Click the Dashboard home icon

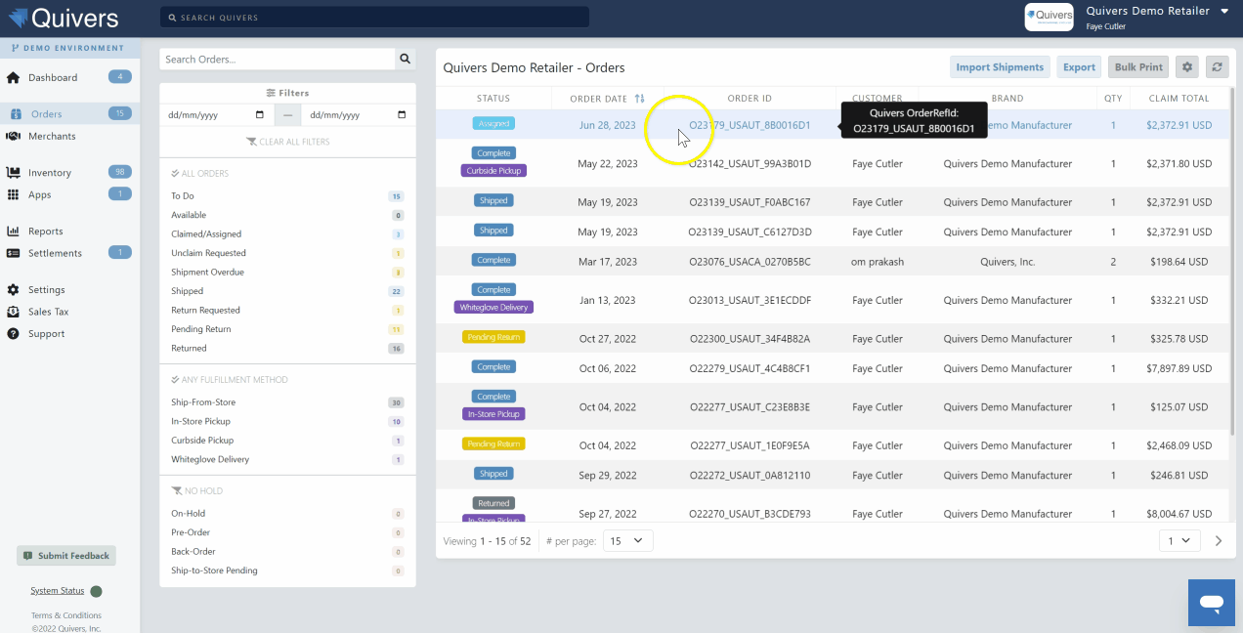click(x=14, y=77)
